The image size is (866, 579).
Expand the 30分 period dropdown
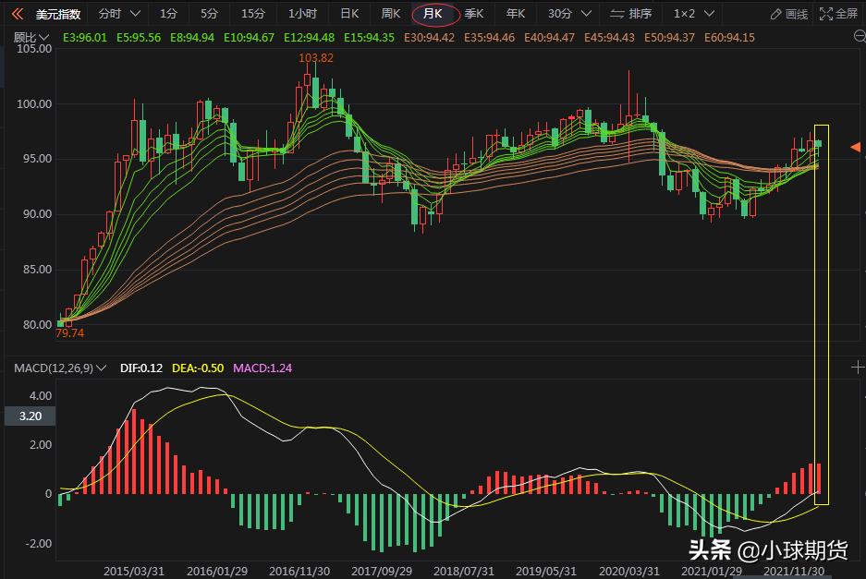[569, 14]
